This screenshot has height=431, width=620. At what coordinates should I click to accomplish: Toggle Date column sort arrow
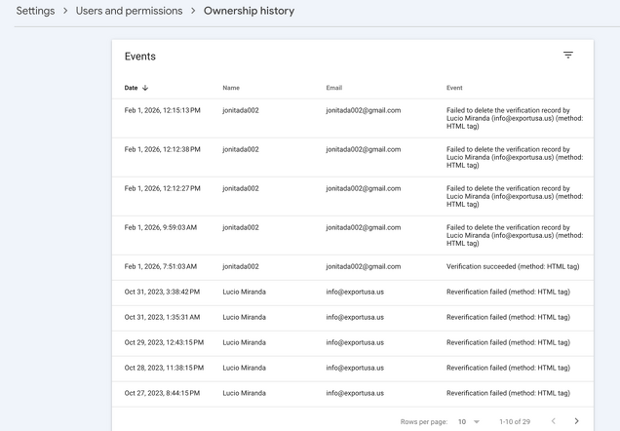[146, 88]
